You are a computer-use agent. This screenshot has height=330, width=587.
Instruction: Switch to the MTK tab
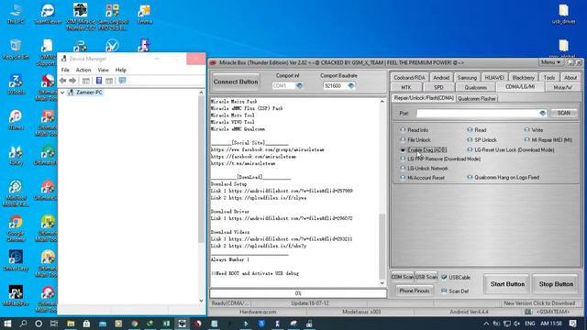(x=406, y=87)
